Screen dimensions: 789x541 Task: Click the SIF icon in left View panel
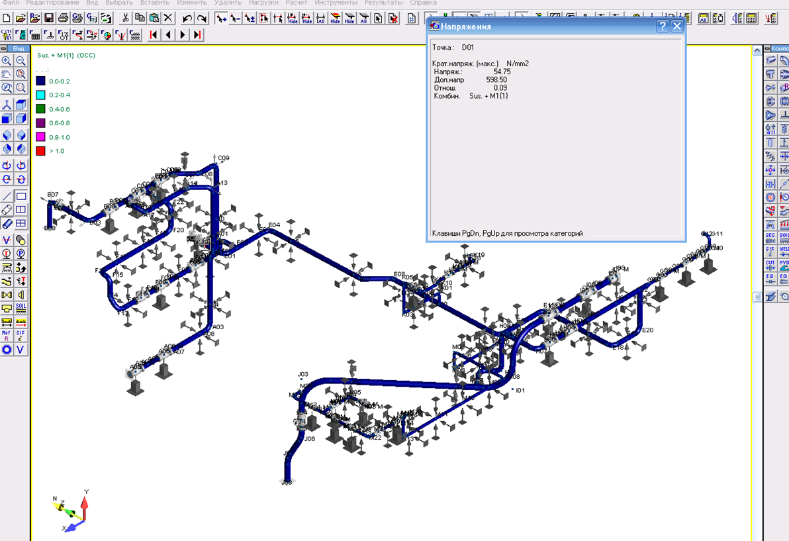tap(21, 335)
